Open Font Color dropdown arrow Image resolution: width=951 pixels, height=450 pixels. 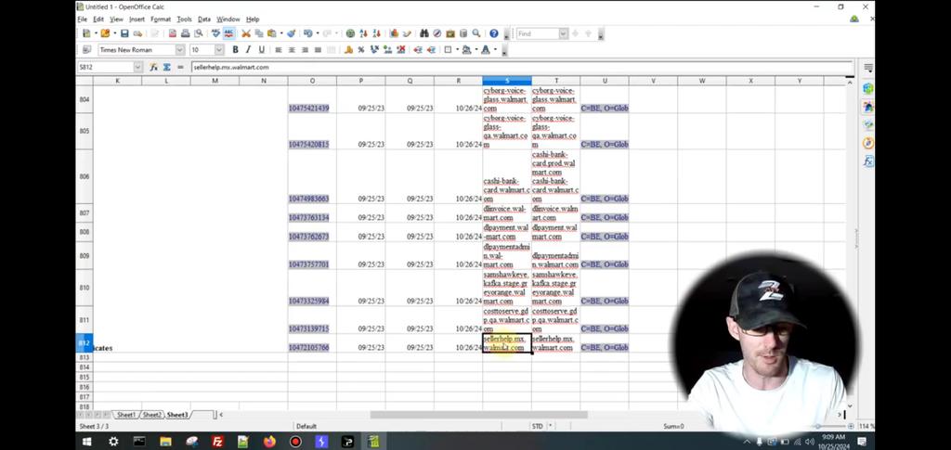(495, 50)
